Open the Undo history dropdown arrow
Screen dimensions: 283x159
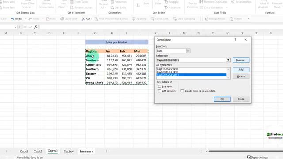pyautogui.click(x=26, y=19)
